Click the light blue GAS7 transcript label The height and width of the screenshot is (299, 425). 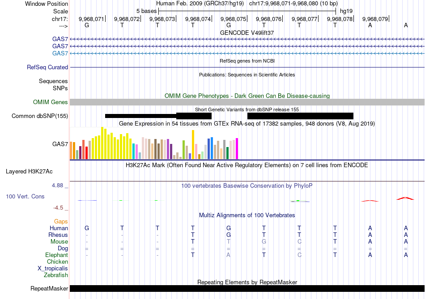(60, 53)
